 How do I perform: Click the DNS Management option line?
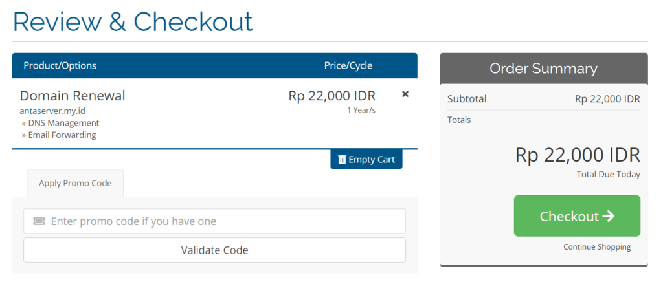60,123
